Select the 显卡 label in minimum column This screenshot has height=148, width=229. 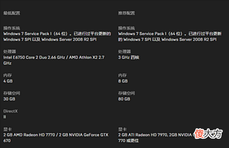(x=8, y=129)
